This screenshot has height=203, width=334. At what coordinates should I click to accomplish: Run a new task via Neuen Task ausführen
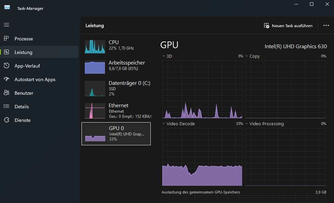coord(288,25)
